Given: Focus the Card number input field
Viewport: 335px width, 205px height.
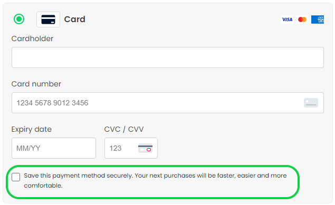Looking at the screenshot, I should pyautogui.click(x=168, y=103).
